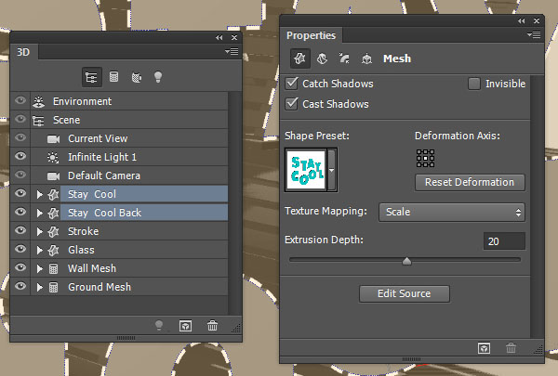Hide the Stay Cool Back mesh

point(20,212)
